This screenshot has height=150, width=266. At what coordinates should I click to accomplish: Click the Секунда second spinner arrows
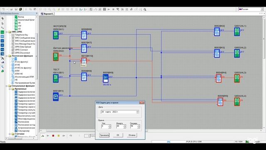click(x=138, y=126)
